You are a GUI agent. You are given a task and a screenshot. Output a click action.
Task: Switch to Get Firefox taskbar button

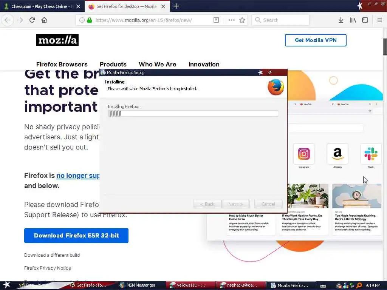[x=91, y=285]
